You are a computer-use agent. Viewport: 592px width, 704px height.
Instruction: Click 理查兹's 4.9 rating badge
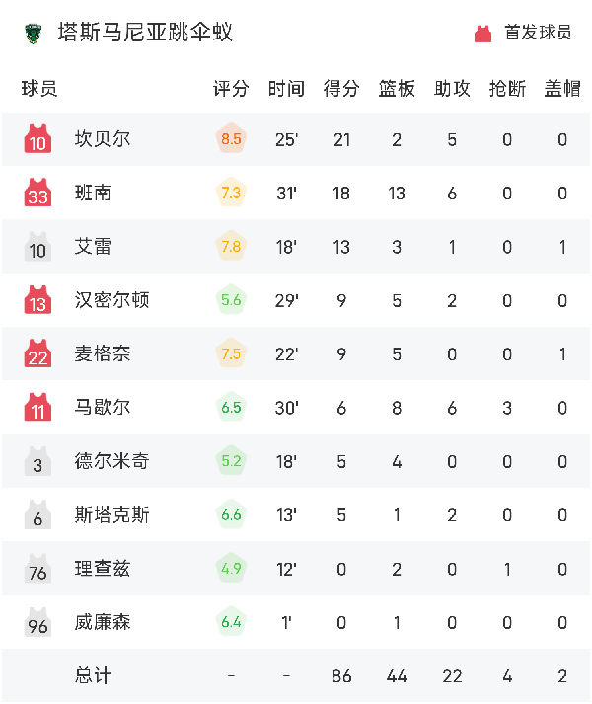(231, 569)
